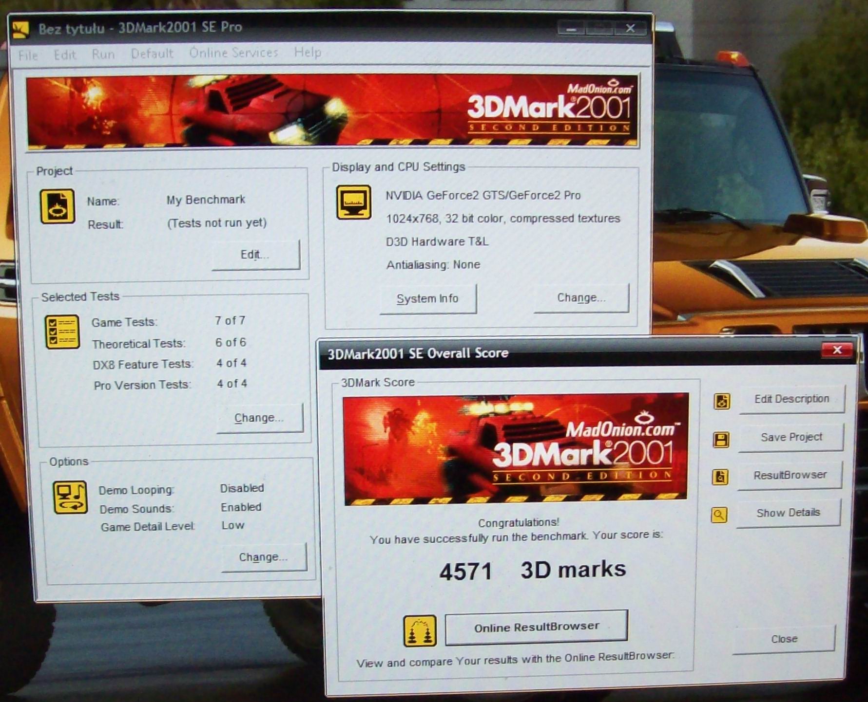The width and height of the screenshot is (868, 702).
Task: Open the Run menu
Action: [x=103, y=54]
